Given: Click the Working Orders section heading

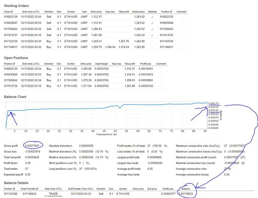Looking at the screenshot, I should (x=16, y=6).
